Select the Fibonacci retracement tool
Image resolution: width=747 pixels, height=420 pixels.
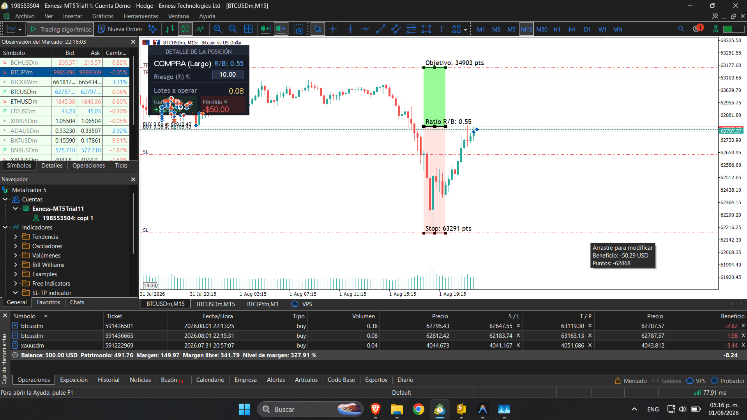click(x=411, y=29)
